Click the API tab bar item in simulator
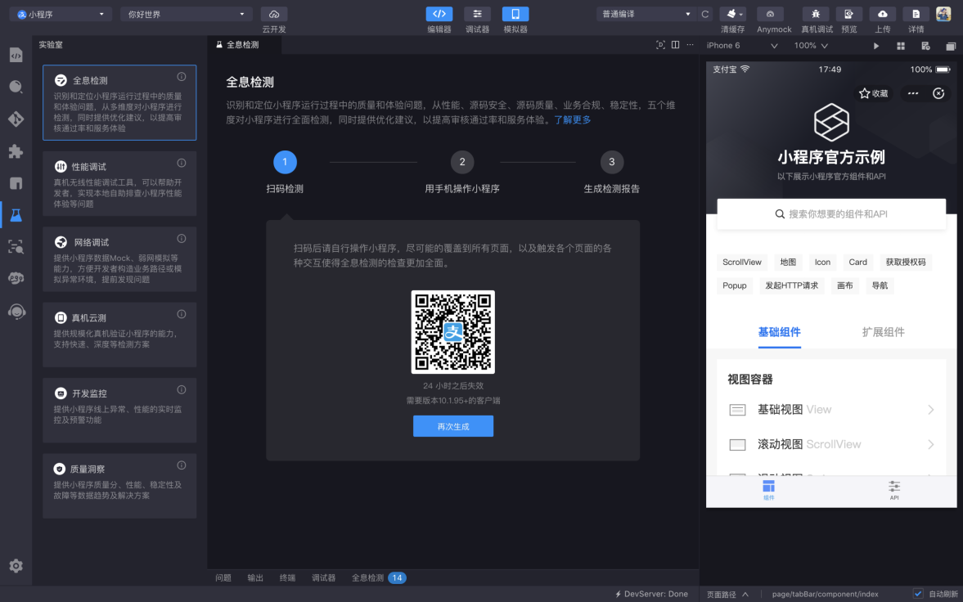 click(894, 490)
